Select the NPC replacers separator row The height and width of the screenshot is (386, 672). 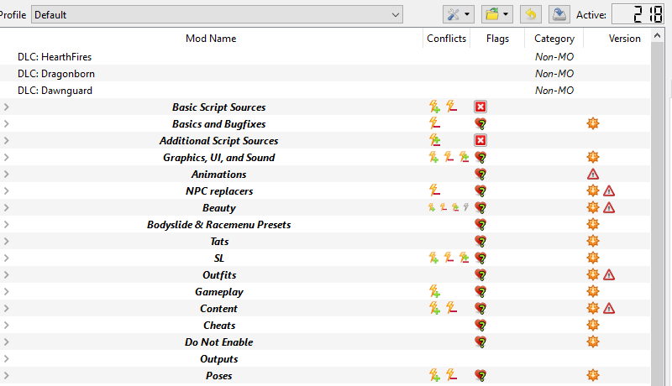325,190
